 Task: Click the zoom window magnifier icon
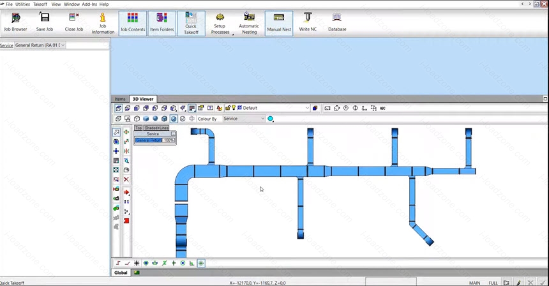(116, 179)
